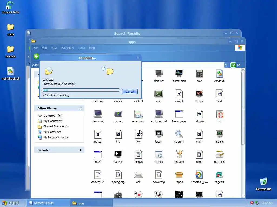Click the green Back navigation button
Image resolution: width=277 pixels, height=207 pixels.
pyautogui.click(x=36, y=56)
